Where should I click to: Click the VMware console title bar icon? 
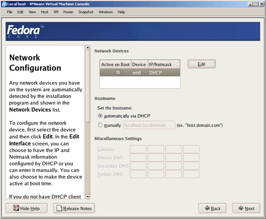pos(4,4)
